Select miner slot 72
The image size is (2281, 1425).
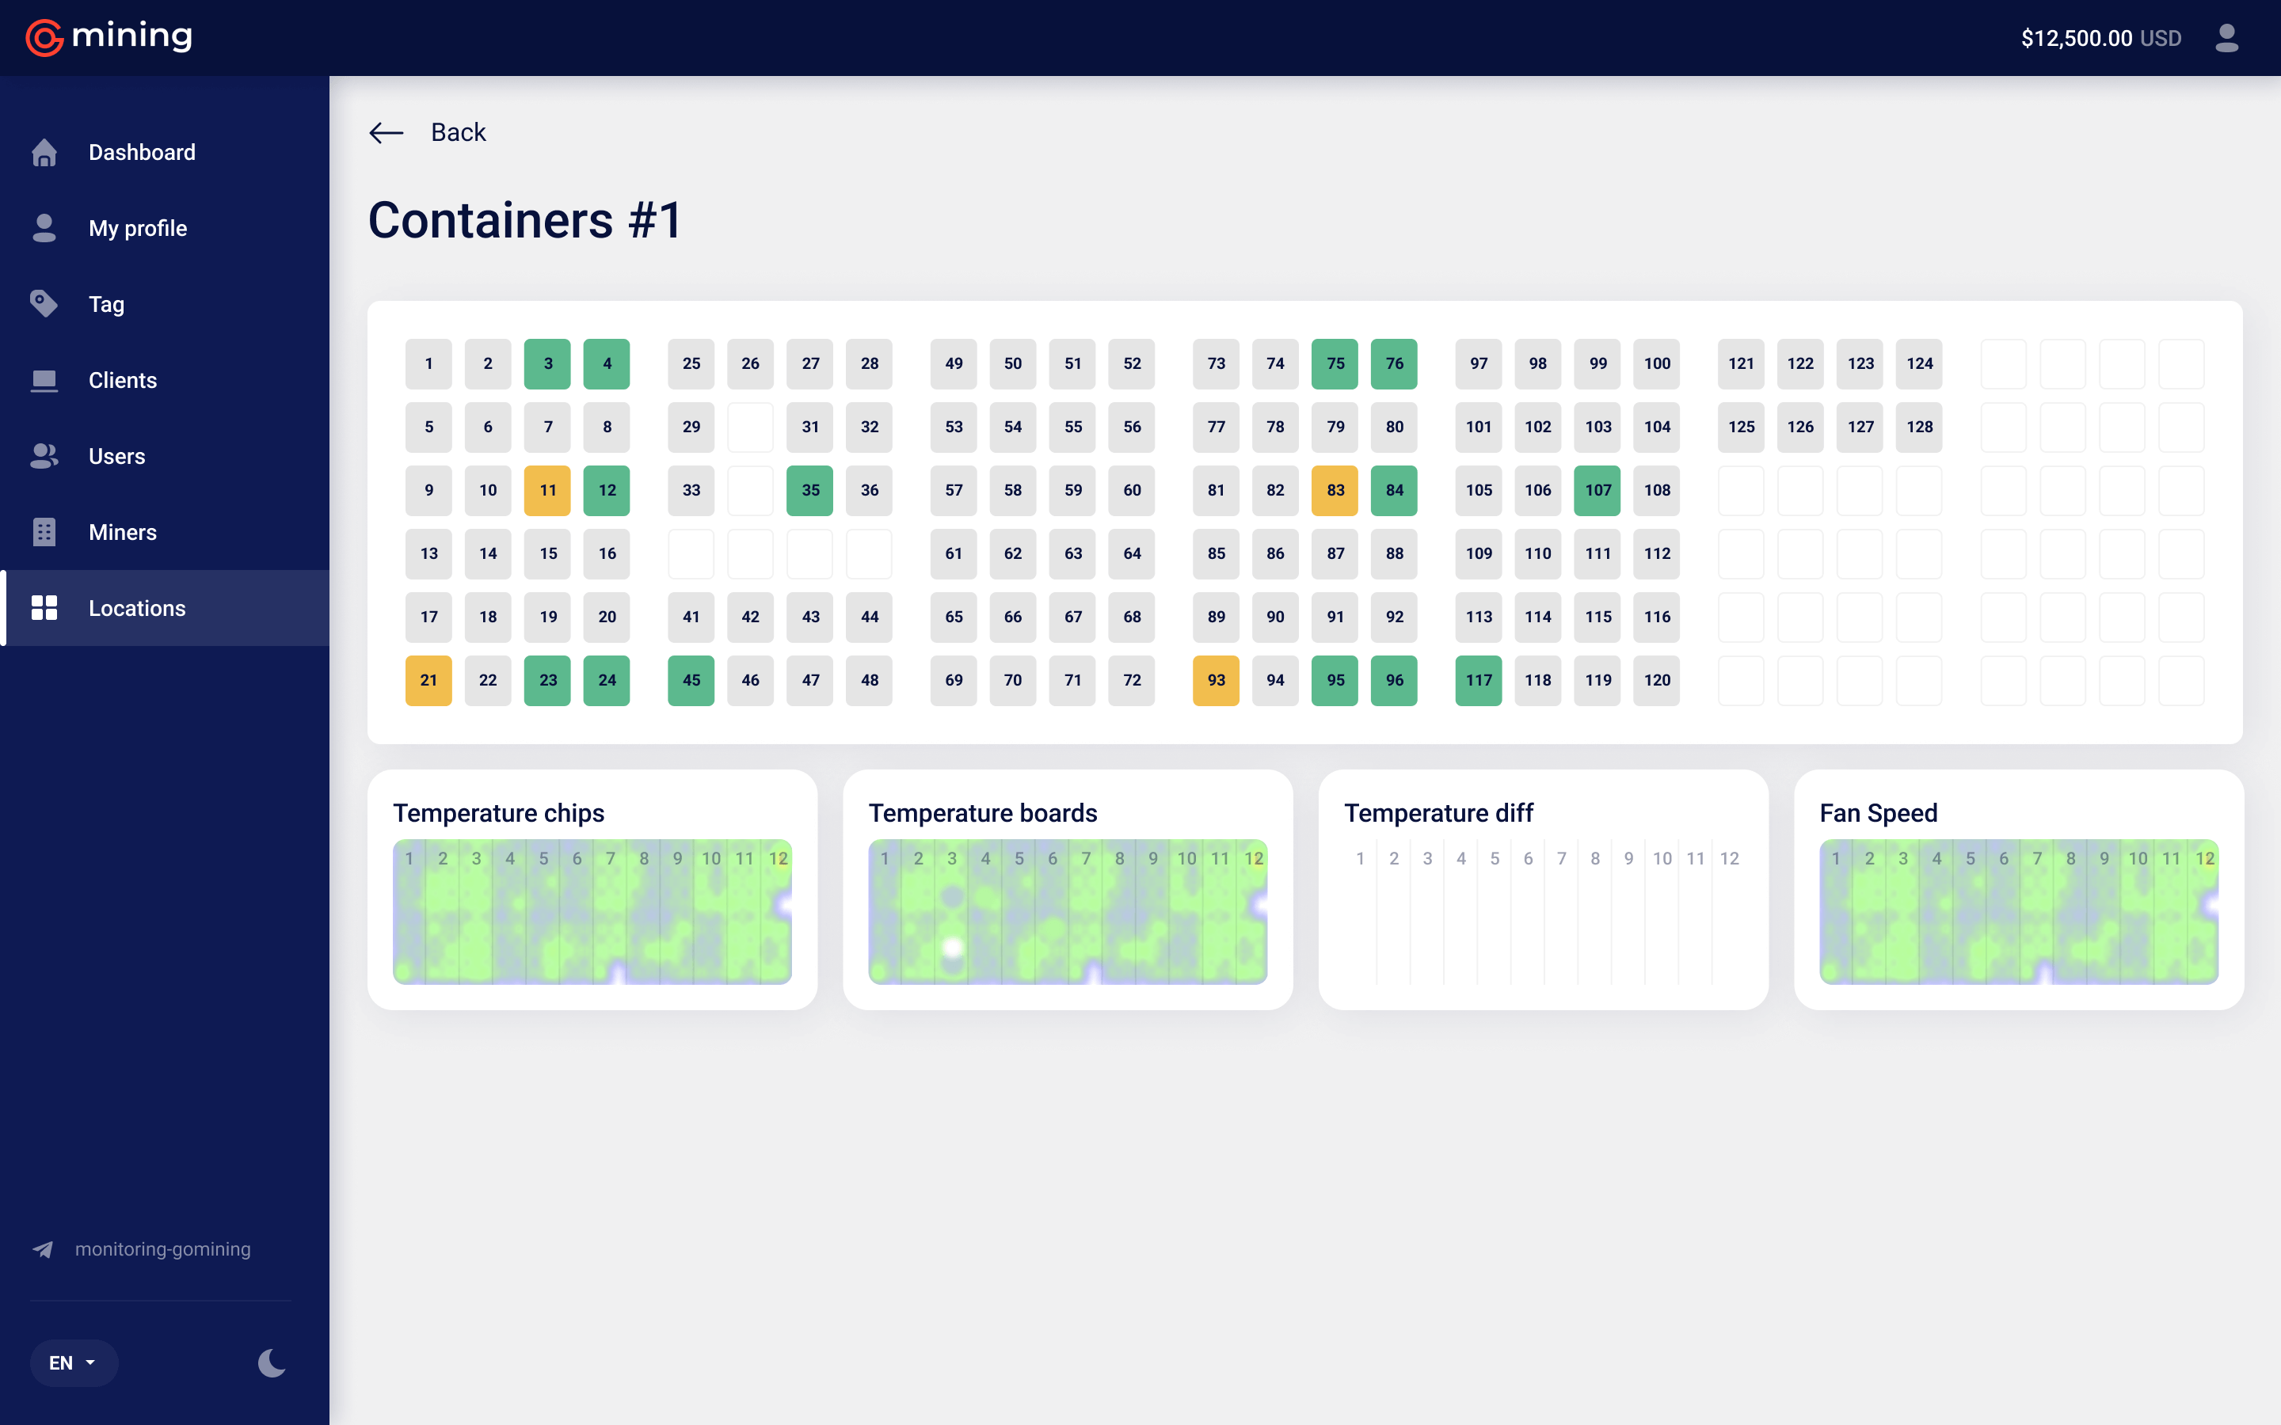1132,681
